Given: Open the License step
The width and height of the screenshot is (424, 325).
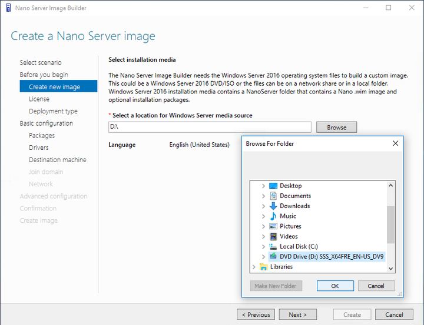Looking at the screenshot, I should (x=39, y=99).
